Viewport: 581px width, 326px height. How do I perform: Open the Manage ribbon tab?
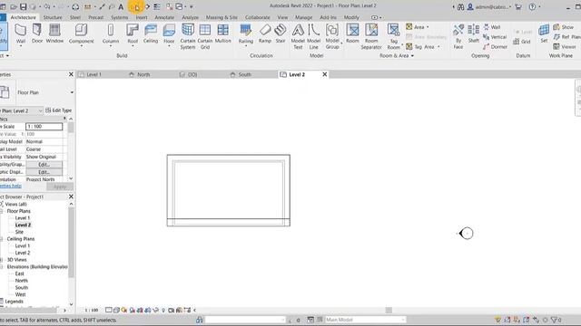(303, 17)
